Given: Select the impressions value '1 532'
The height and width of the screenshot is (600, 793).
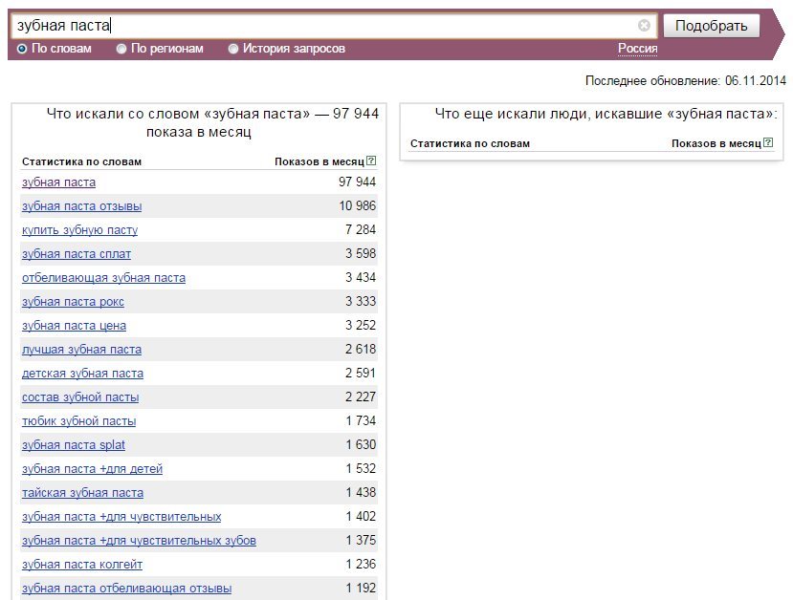Looking at the screenshot, I should click(x=361, y=469).
